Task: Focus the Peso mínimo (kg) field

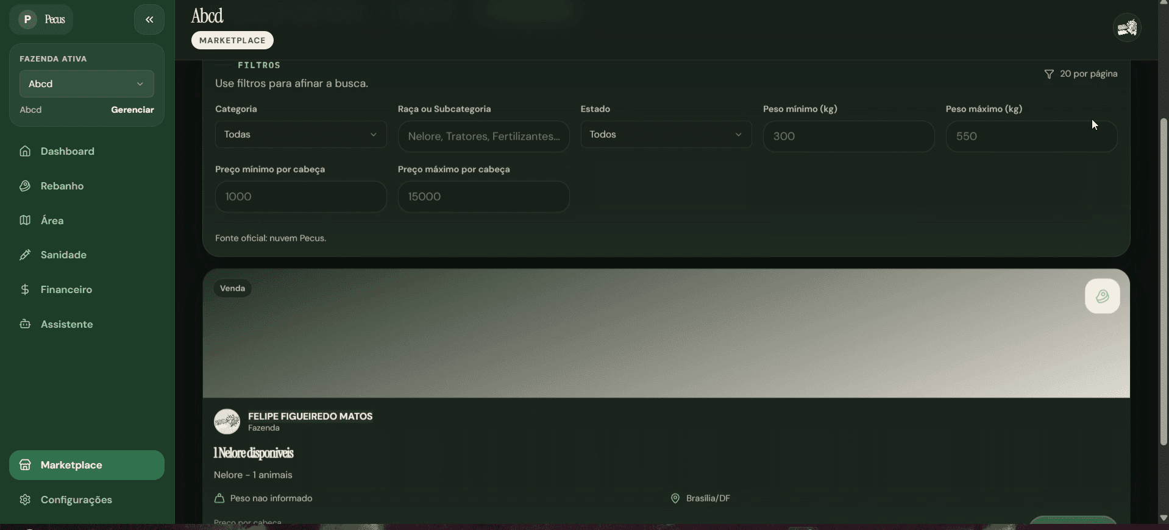Action: click(x=848, y=136)
